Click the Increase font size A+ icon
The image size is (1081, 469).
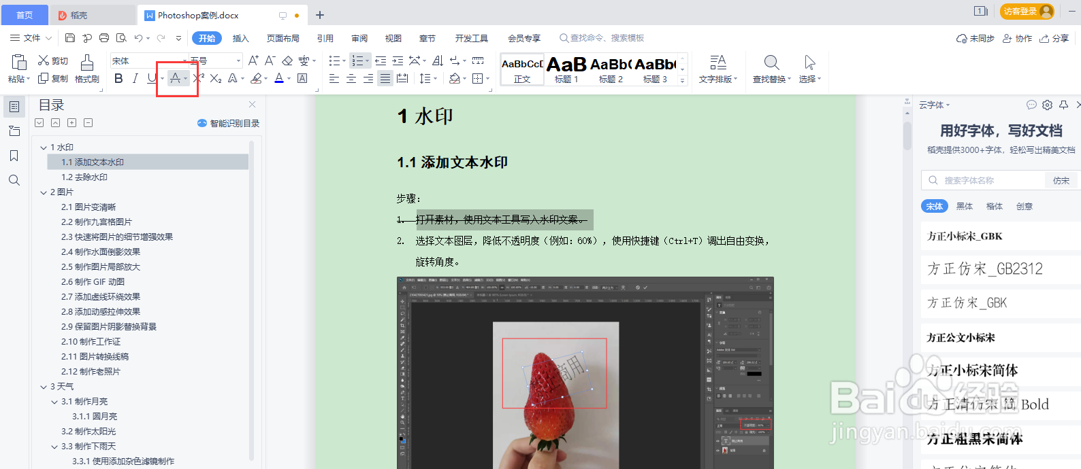click(253, 60)
